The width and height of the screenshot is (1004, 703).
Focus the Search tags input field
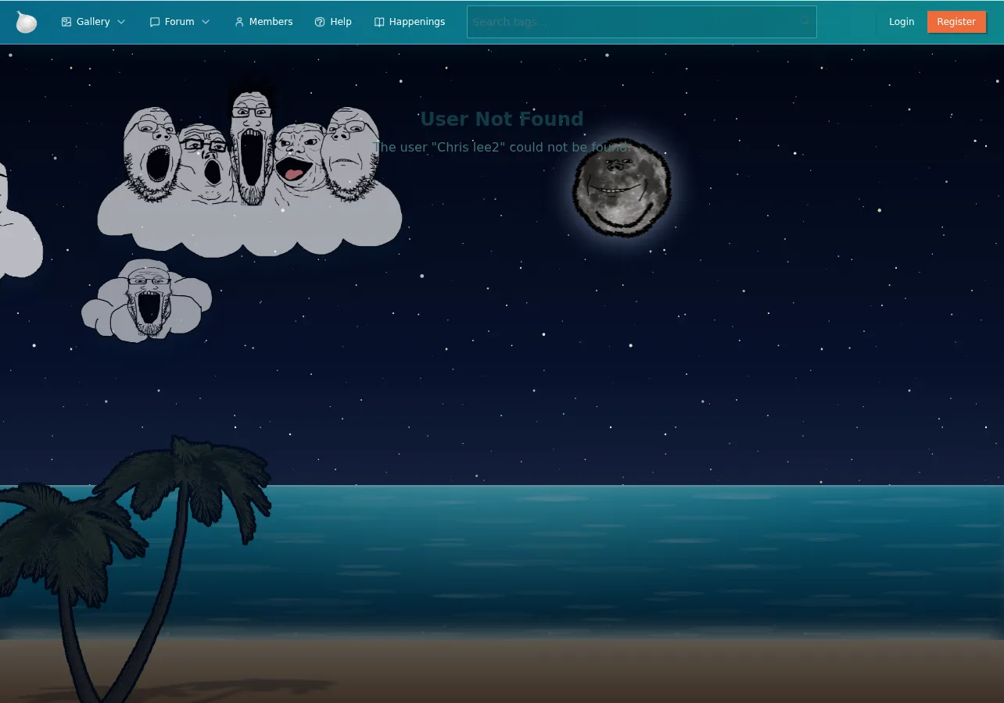point(642,22)
